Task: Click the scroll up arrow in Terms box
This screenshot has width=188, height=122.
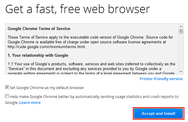Action: (181, 26)
